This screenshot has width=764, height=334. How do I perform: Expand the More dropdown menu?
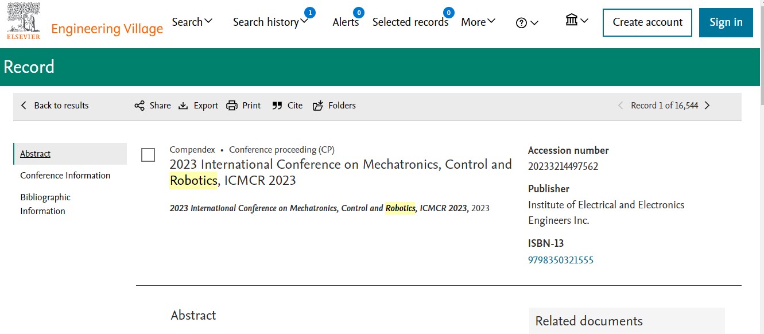(x=491, y=22)
